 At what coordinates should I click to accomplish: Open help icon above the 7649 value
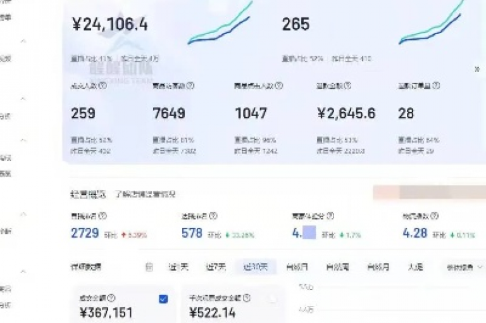(190, 85)
